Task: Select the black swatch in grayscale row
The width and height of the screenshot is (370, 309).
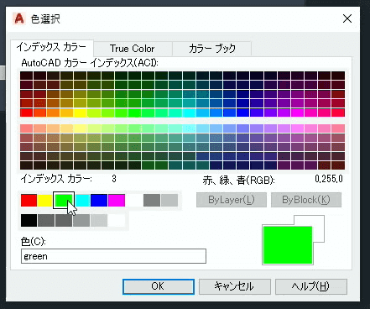Action: pos(29,221)
